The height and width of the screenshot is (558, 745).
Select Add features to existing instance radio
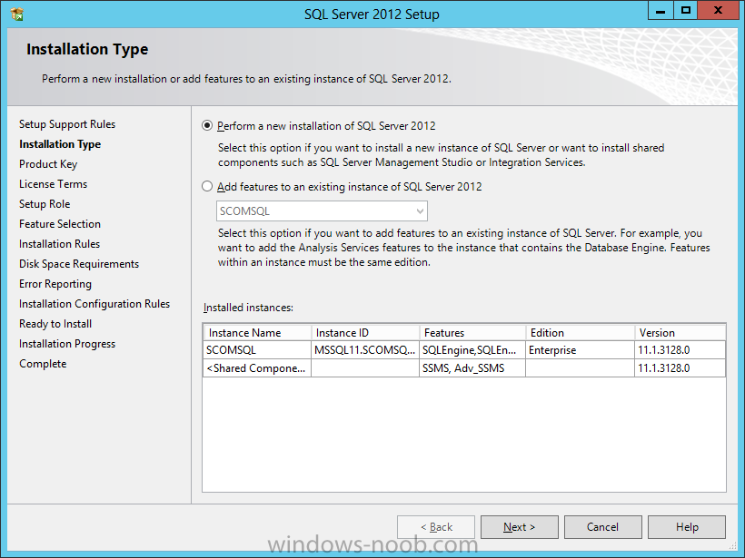tap(207, 187)
